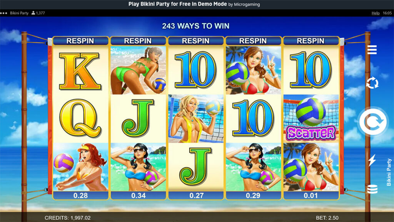Open the Help link
Image resolution: width=394 pixels, height=222 pixels.
(376, 13)
